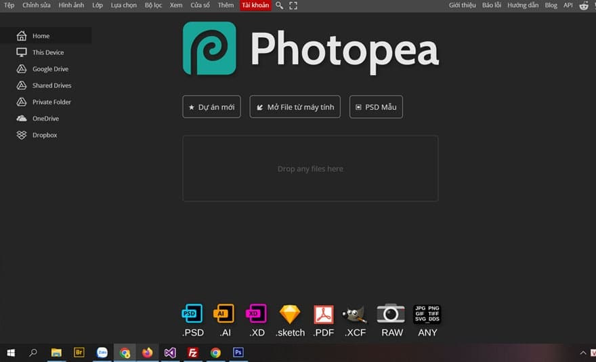Open Photoshop from the taskbar
This screenshot has width=596, height=362.
[x=238, y=353]
